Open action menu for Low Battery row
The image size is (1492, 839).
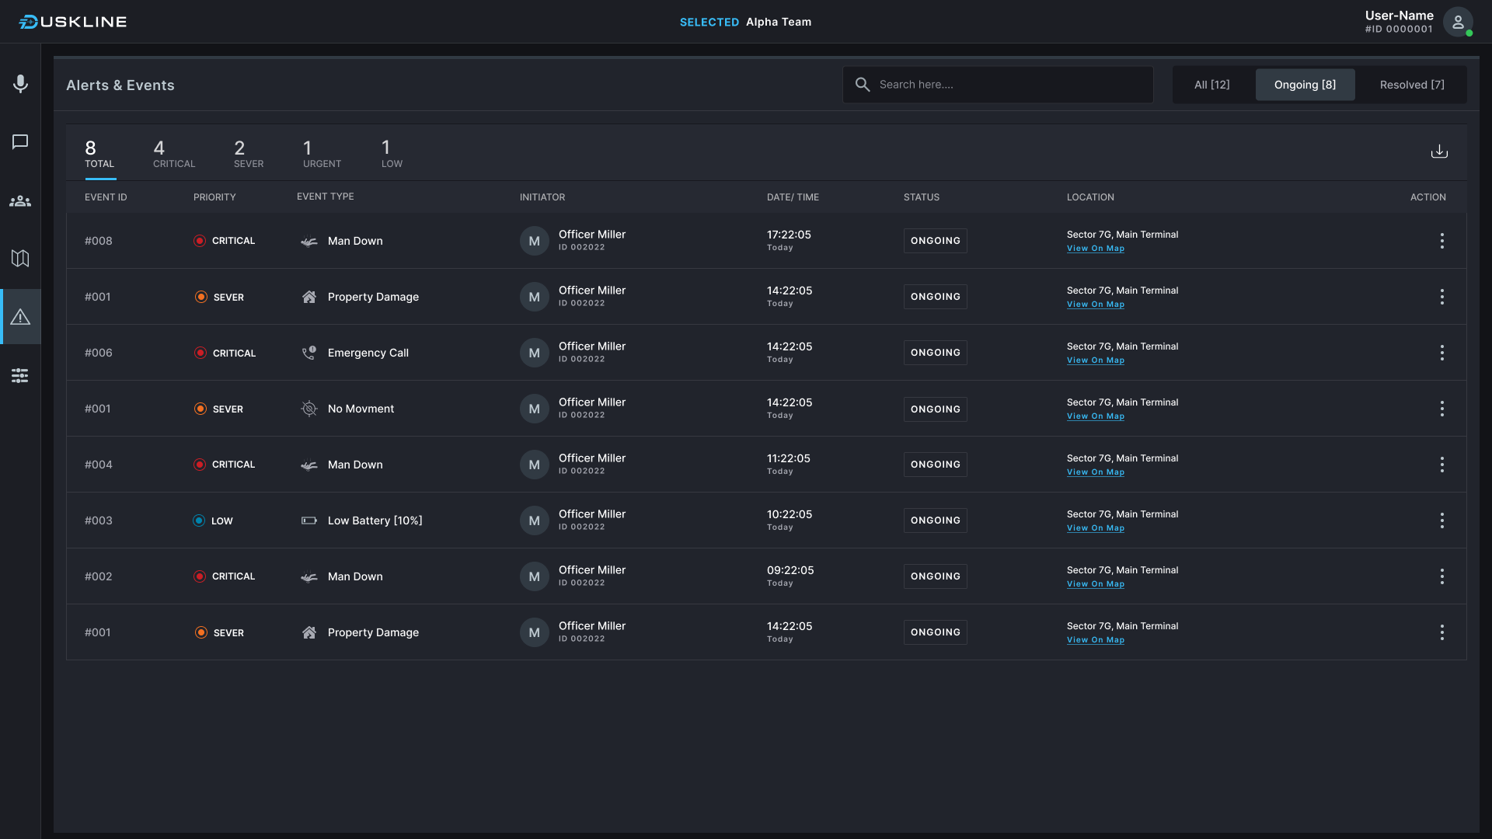[x=1442, y=520]
